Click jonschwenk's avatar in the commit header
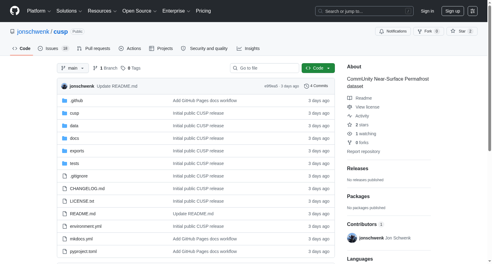492x264 pixels. tap(64, 86)
